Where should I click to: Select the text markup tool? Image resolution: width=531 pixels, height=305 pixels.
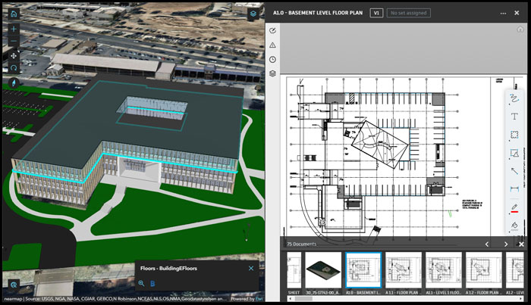click(514, 117)
